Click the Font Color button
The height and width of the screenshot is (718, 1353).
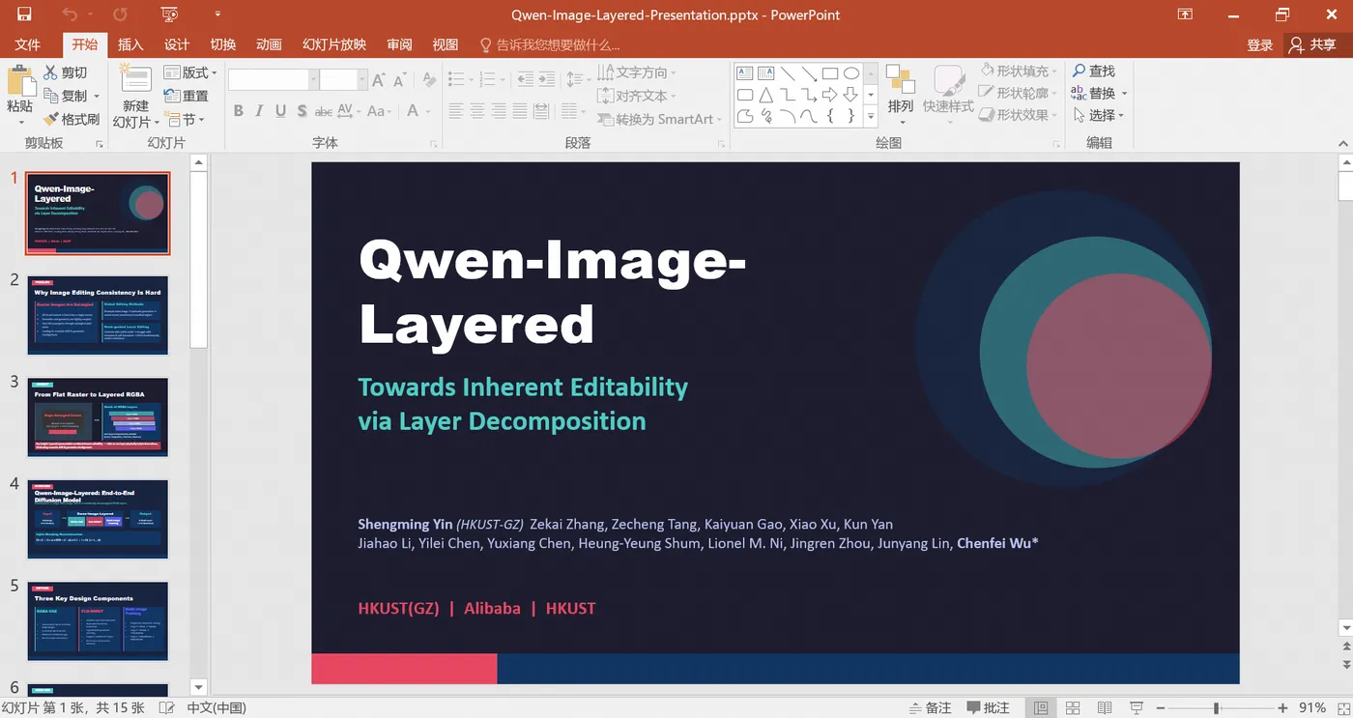point(413,111)
